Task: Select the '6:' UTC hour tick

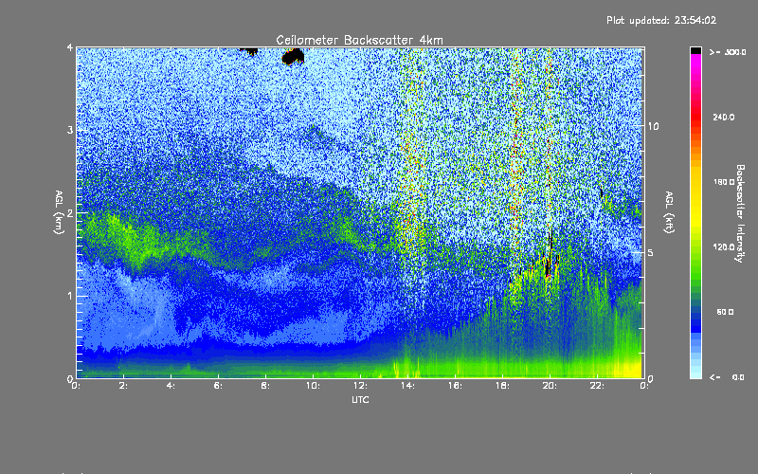Action: pos(219,386)
